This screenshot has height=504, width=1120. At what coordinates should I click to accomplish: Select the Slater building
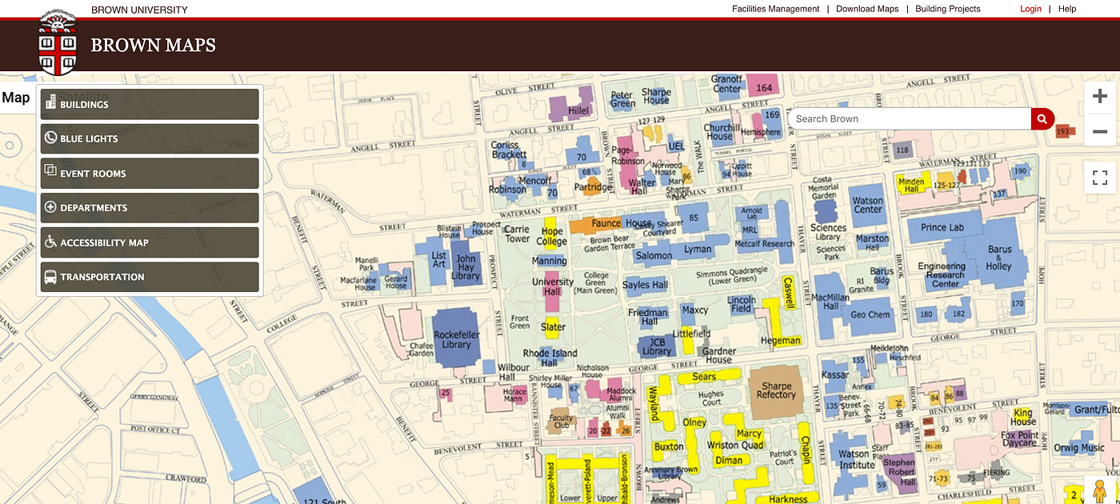point(553,326)
